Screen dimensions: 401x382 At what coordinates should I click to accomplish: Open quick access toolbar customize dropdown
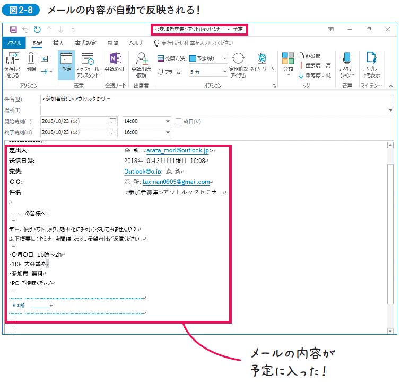73,30
